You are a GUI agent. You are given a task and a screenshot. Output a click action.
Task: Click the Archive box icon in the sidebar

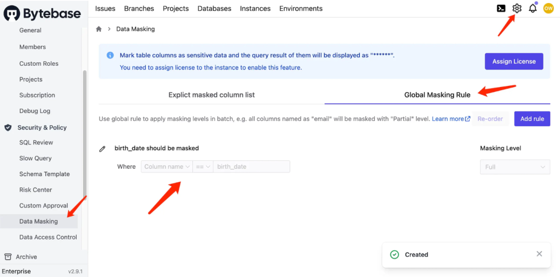8,257
